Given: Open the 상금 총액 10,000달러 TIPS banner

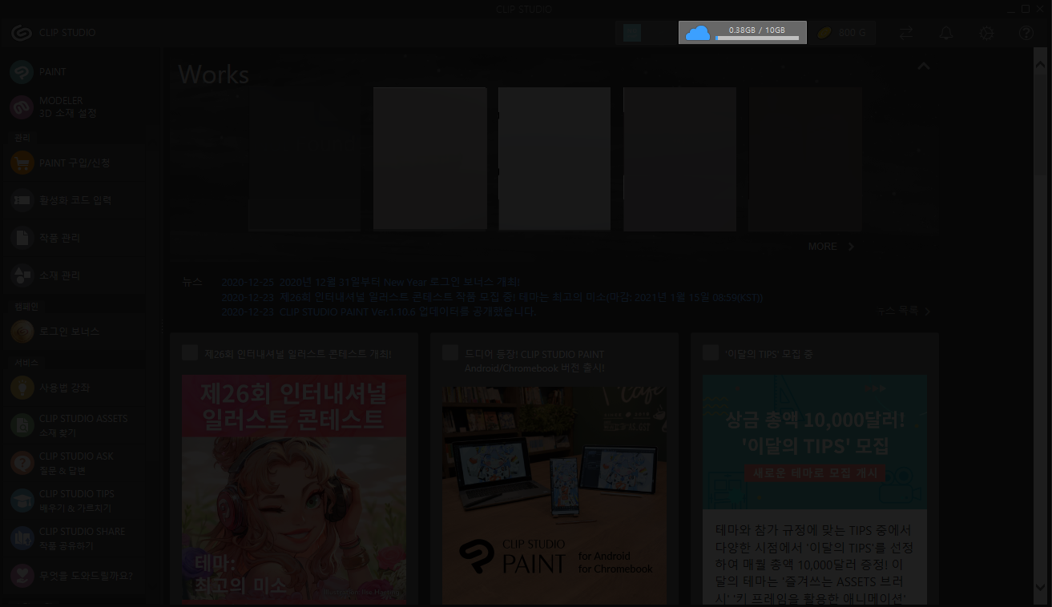Looking at the screenshot, I should click(x=815, y=441).
